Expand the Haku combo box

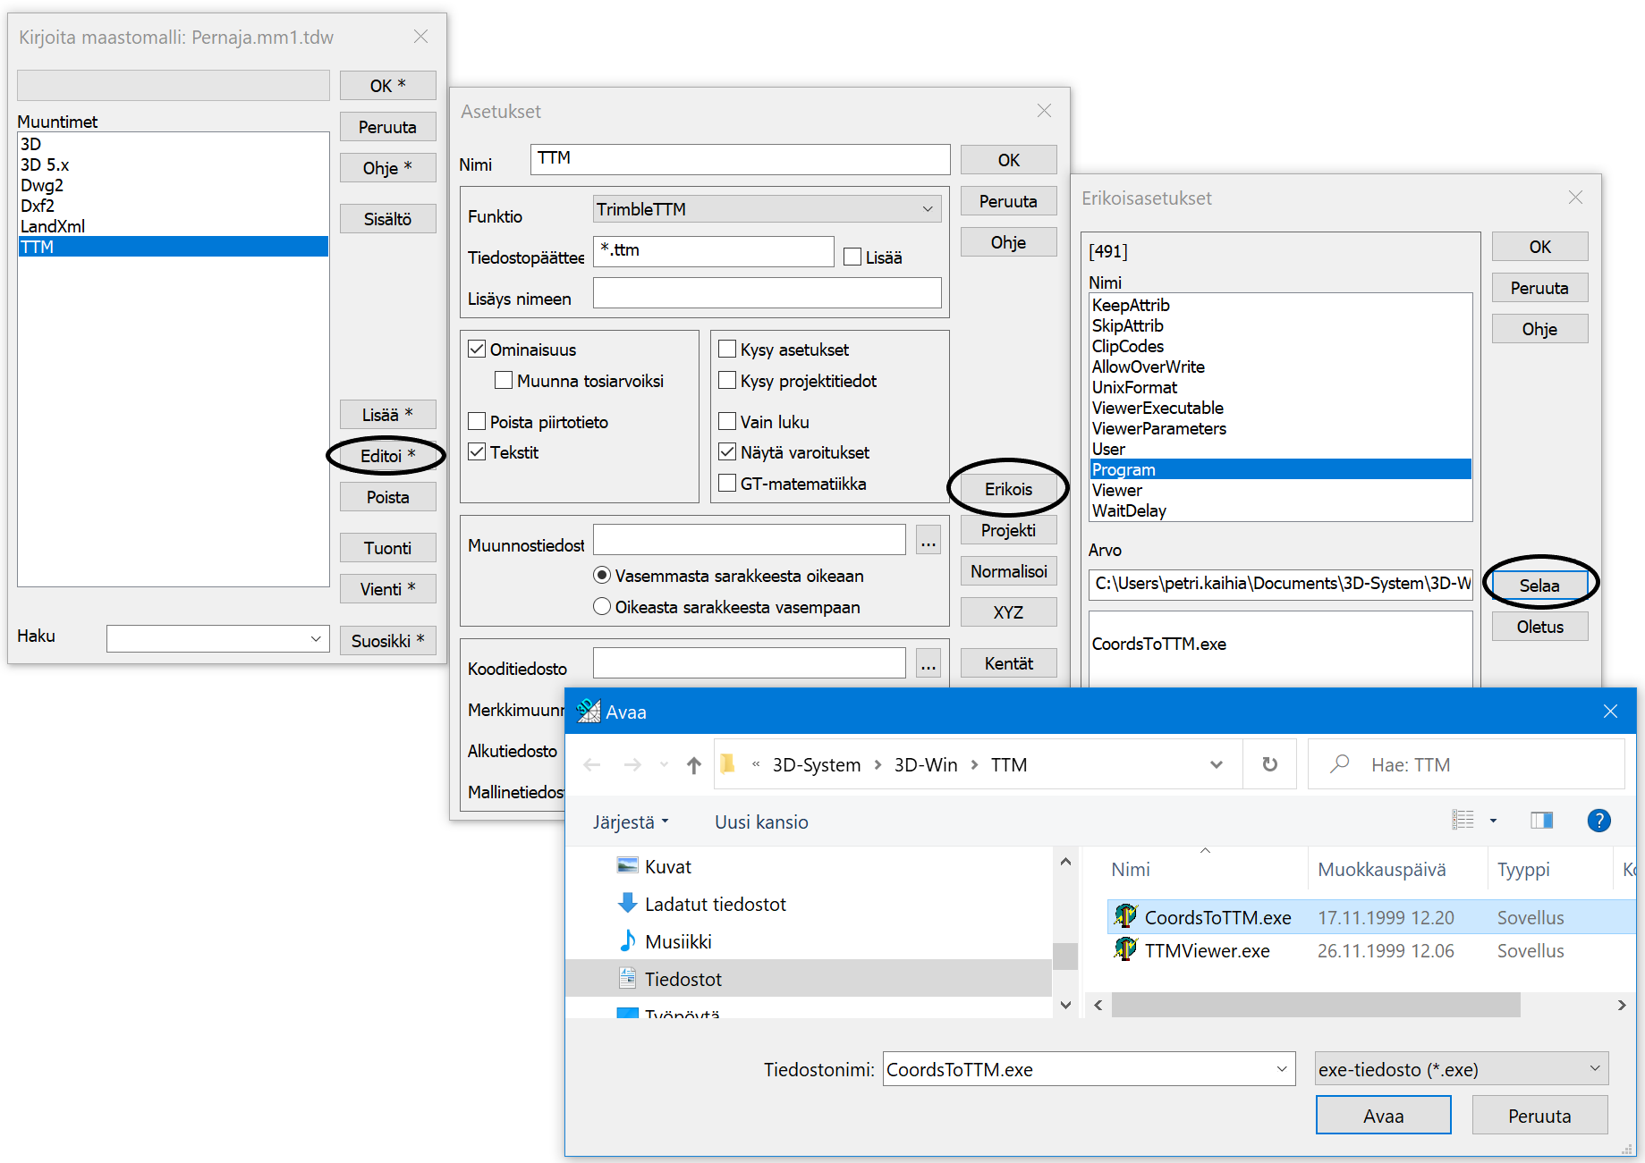316,638
